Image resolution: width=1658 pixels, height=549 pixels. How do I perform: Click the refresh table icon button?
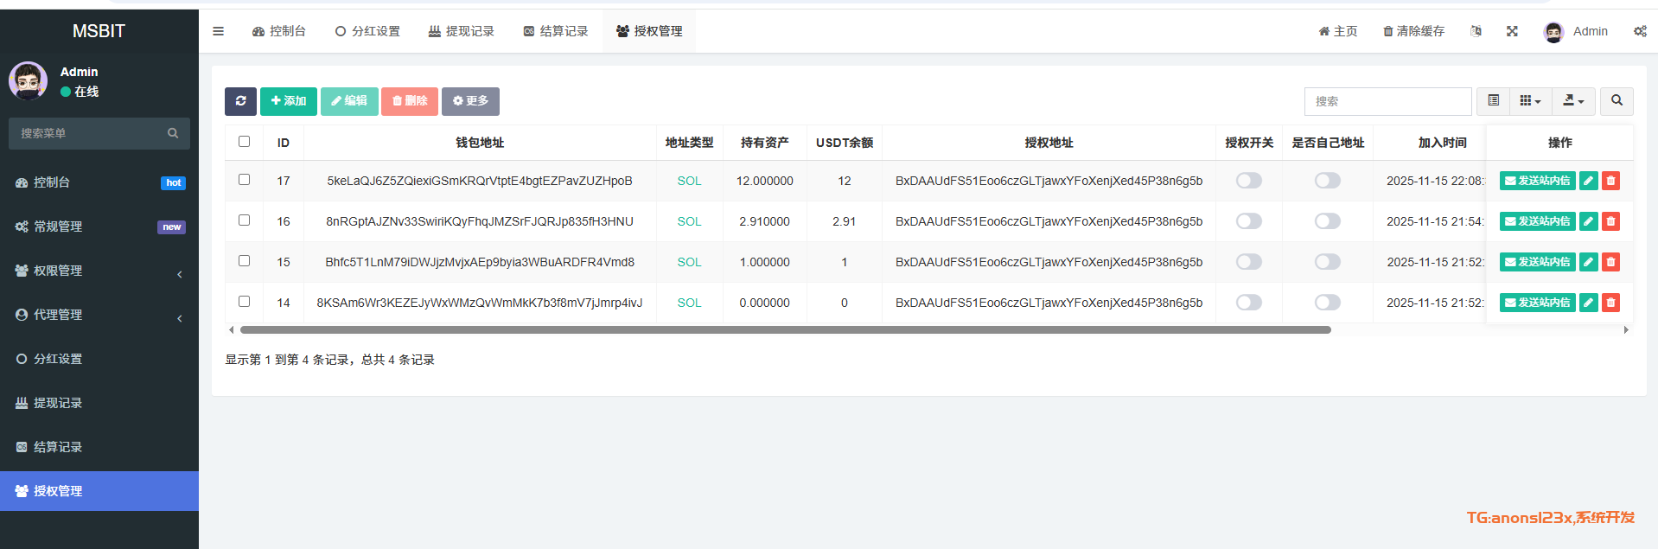coord(240,101)
